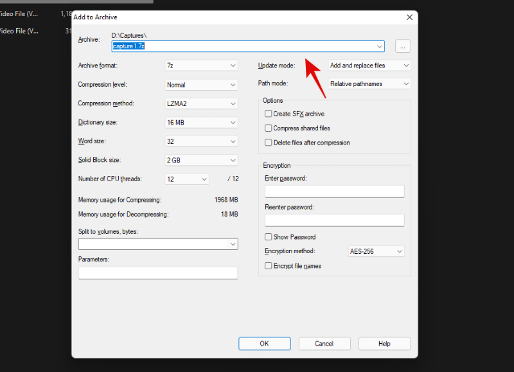Viewport: 514px width, 372px height.
Task: Enable the Show Password checkbox
Action: (x=269, y=237)
